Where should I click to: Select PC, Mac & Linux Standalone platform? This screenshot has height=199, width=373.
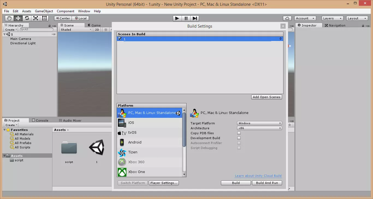coord(149,113)
